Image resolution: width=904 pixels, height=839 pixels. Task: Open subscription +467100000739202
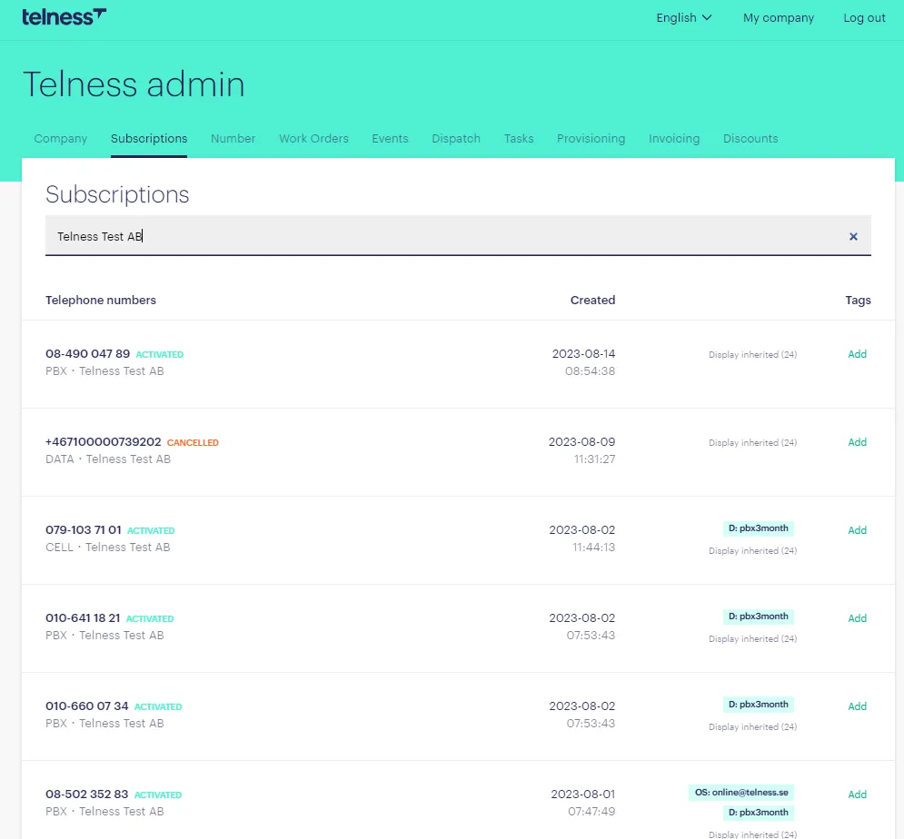click(104, 442)
